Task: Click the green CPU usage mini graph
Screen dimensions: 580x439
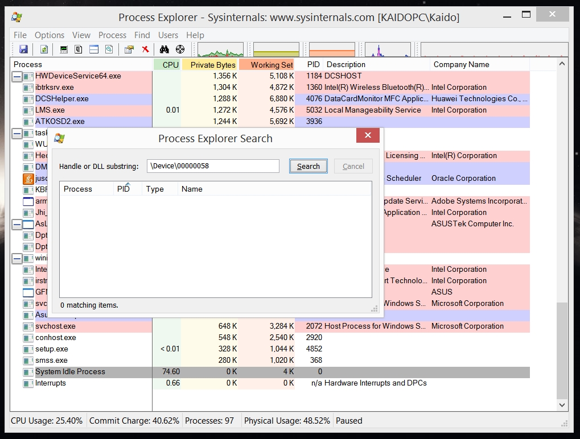Action: pyautogui.click(x=220, y=49)
